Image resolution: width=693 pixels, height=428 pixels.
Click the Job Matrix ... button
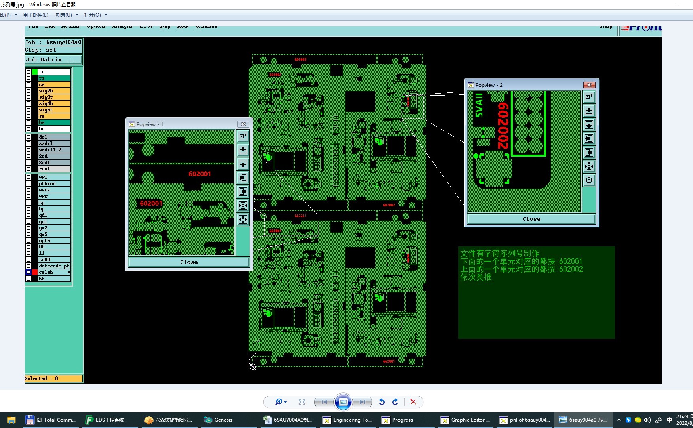click(x=53, y=59)
